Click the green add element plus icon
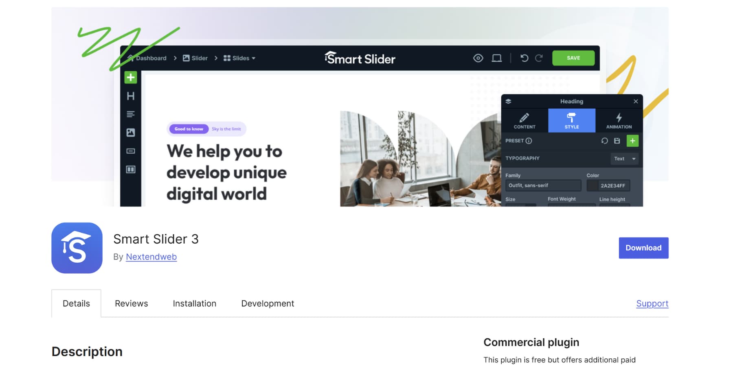This screenshot has width=733, height=366. (130, 77)
